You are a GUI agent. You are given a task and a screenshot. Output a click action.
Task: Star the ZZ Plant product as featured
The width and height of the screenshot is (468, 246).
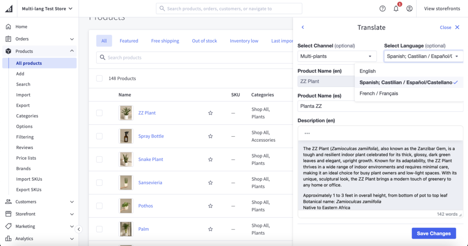click(x=210, y=113)
